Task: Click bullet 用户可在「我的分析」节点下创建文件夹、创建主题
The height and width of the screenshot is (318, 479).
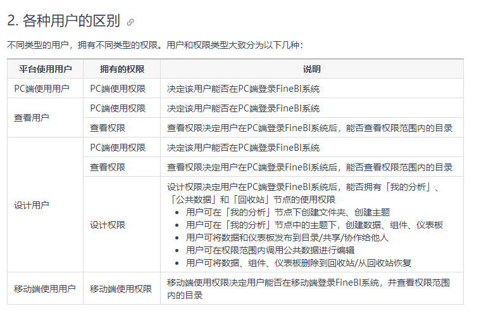Action: point(288,212)
